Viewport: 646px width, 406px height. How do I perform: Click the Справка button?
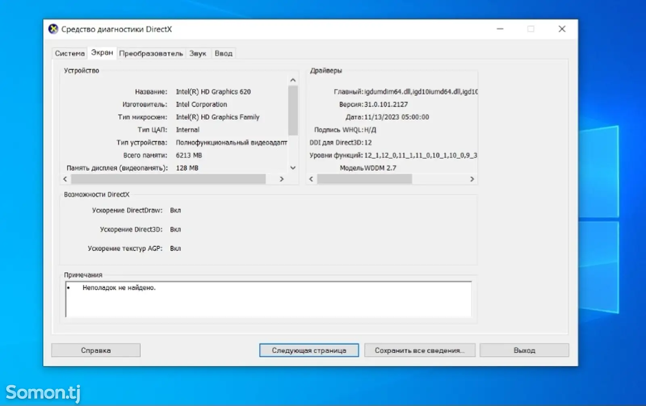pyautogui.click(x=96, y=350)
